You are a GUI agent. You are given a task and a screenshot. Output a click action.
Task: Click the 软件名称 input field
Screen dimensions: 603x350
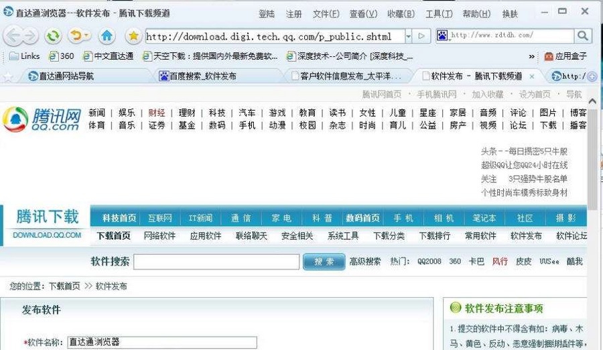point(162,343)
